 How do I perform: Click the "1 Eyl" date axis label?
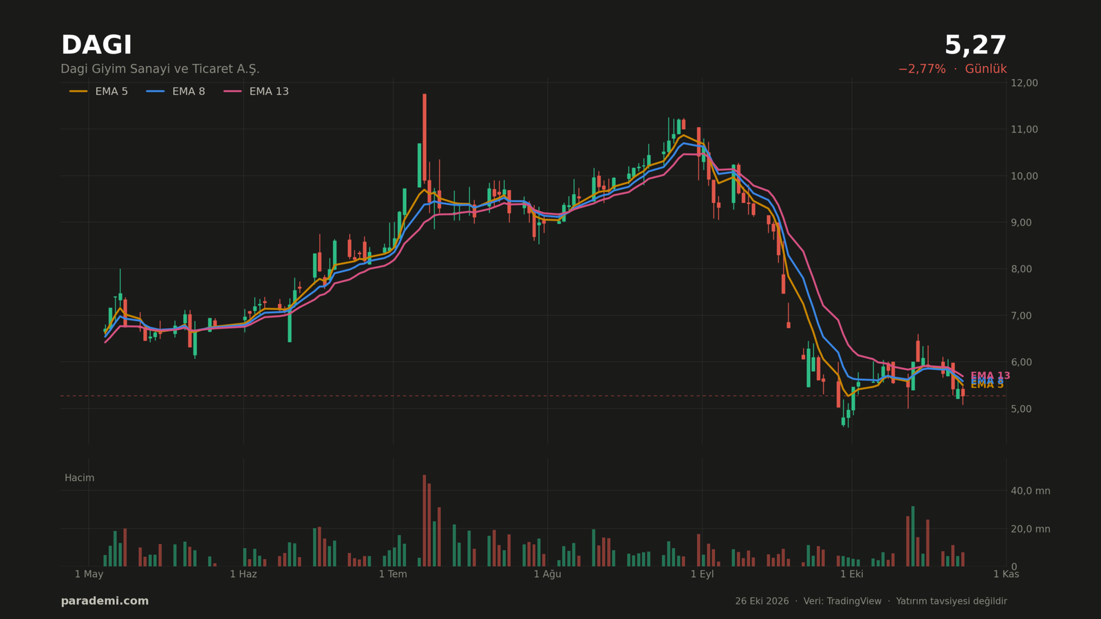[x=702, y=574]
